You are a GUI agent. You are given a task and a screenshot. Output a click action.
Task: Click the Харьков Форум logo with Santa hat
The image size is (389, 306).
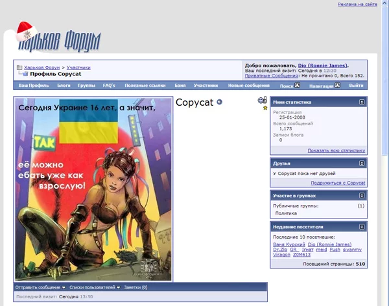pyautogui.click(x=59, y=38)
